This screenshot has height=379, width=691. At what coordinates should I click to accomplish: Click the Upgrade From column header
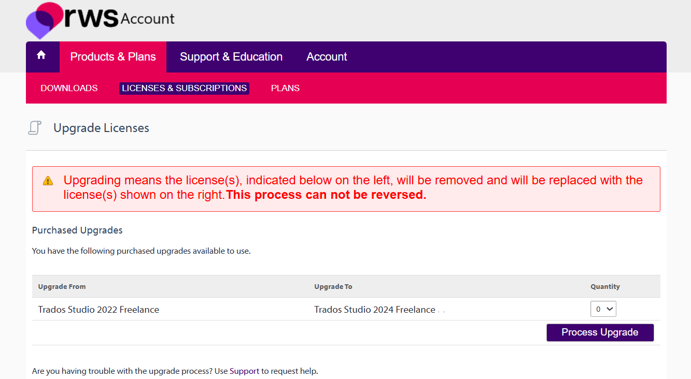point(62,286)
